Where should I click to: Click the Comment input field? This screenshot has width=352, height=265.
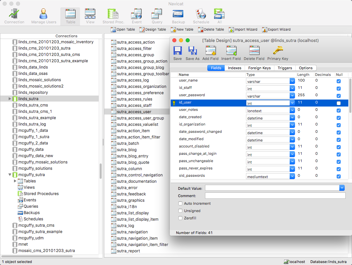coord(275,195)
